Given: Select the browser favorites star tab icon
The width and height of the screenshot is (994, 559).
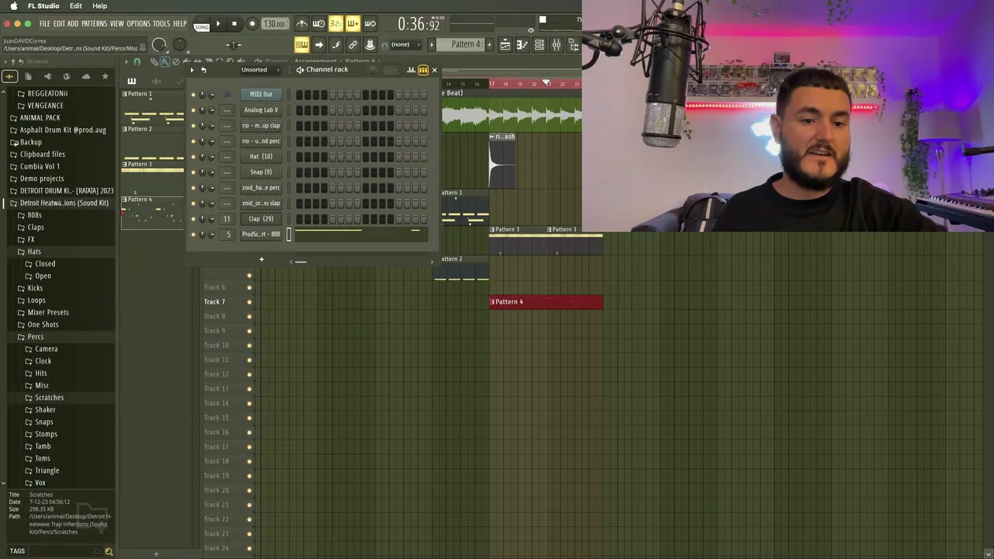Looking at the screenshot, I should 105,76.
